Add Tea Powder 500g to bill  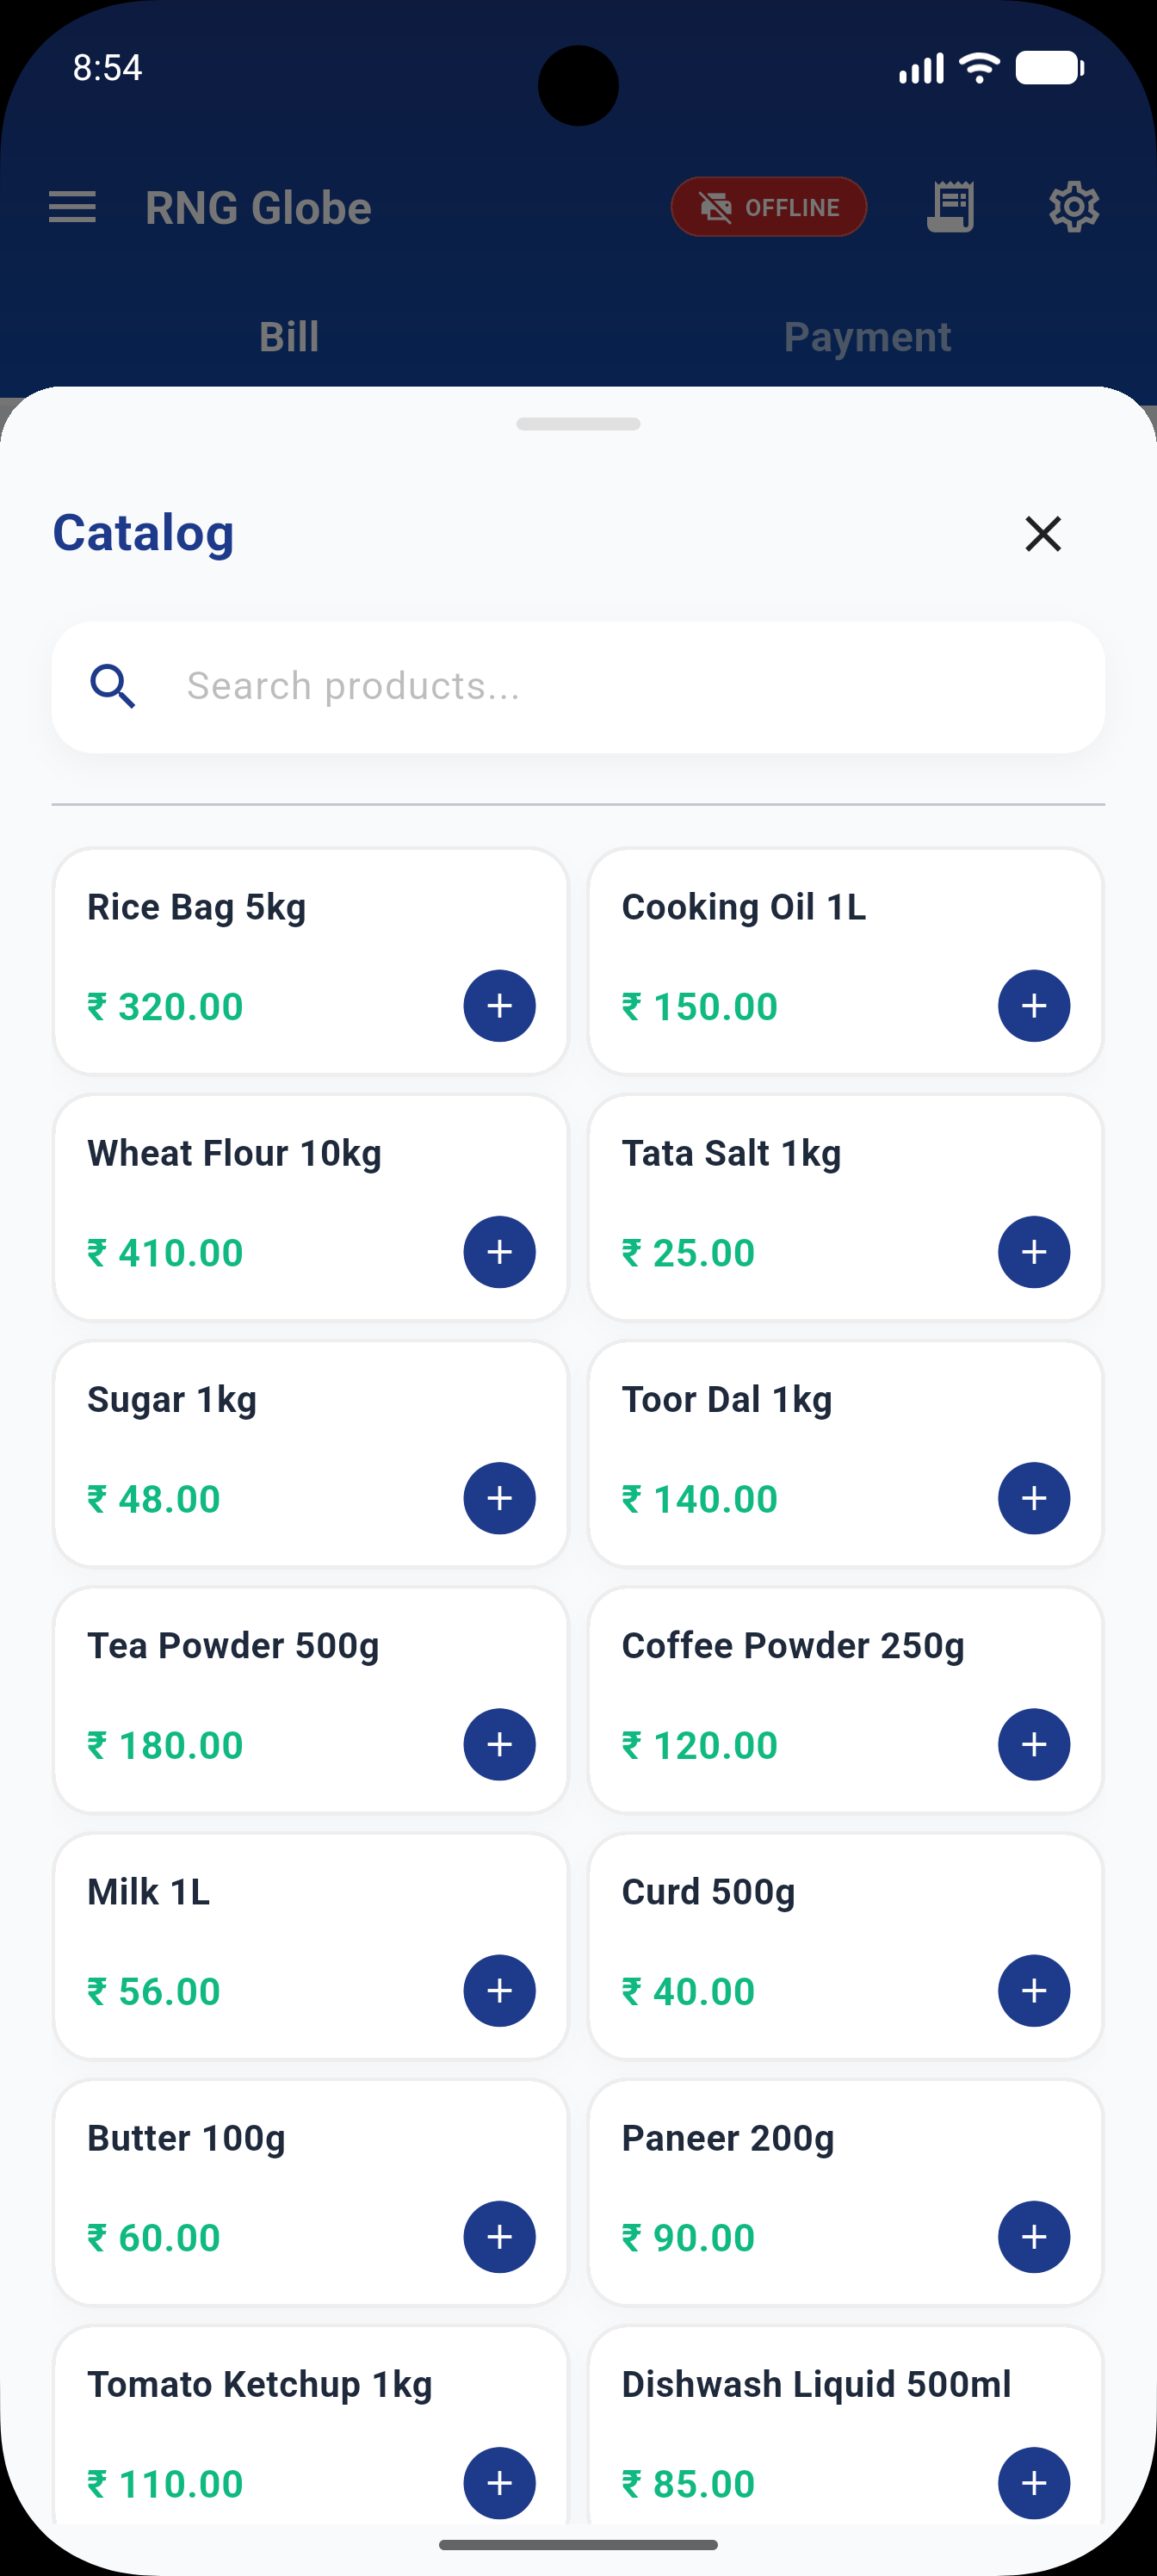pos(499,1744)
